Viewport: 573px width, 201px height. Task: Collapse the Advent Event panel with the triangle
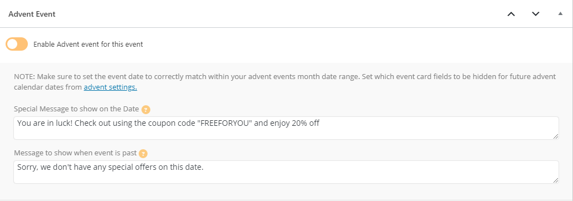[x=560, y=14]
